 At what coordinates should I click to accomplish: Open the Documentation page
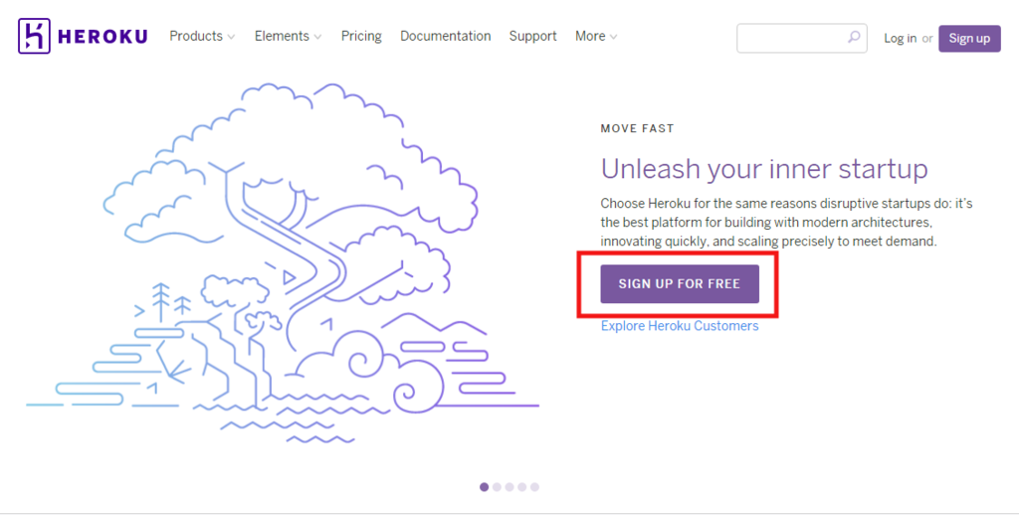445,37
